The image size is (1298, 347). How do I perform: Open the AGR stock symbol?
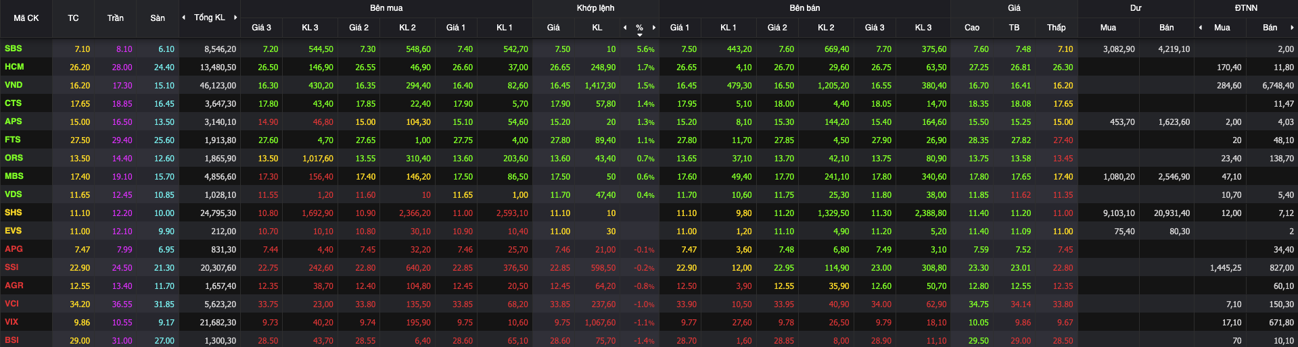point(14,286)
